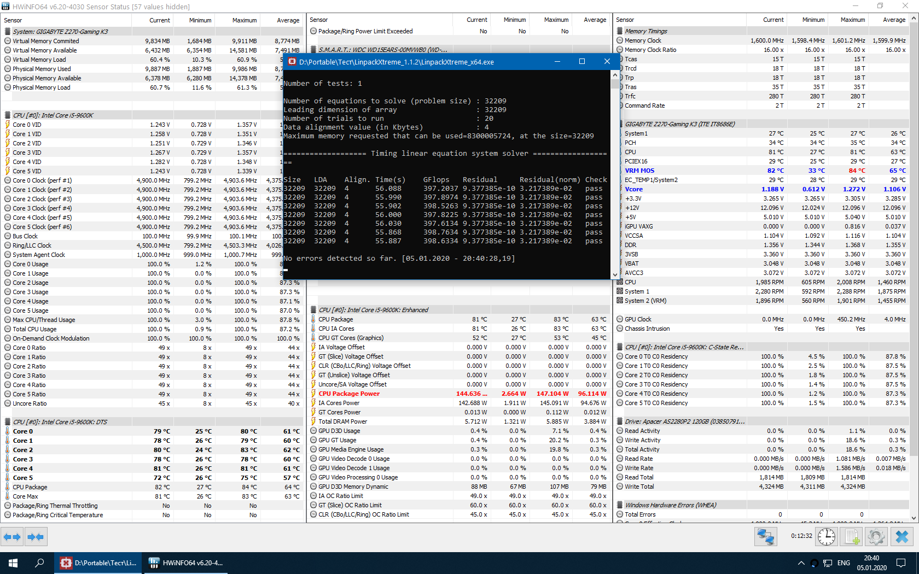Select the Package/Ring Thermal Throttling row

152,506
